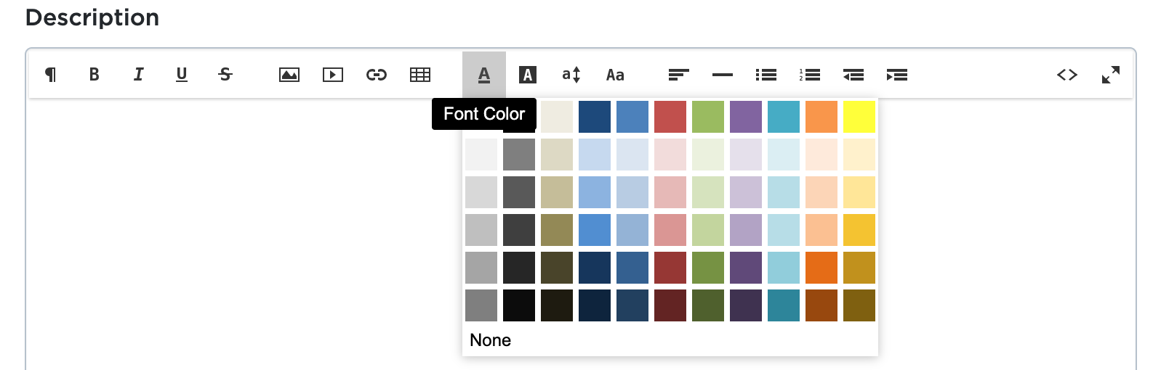Screen dimensions: 1153x370
Task: Open the background color tool
Action: coord(528,75)
